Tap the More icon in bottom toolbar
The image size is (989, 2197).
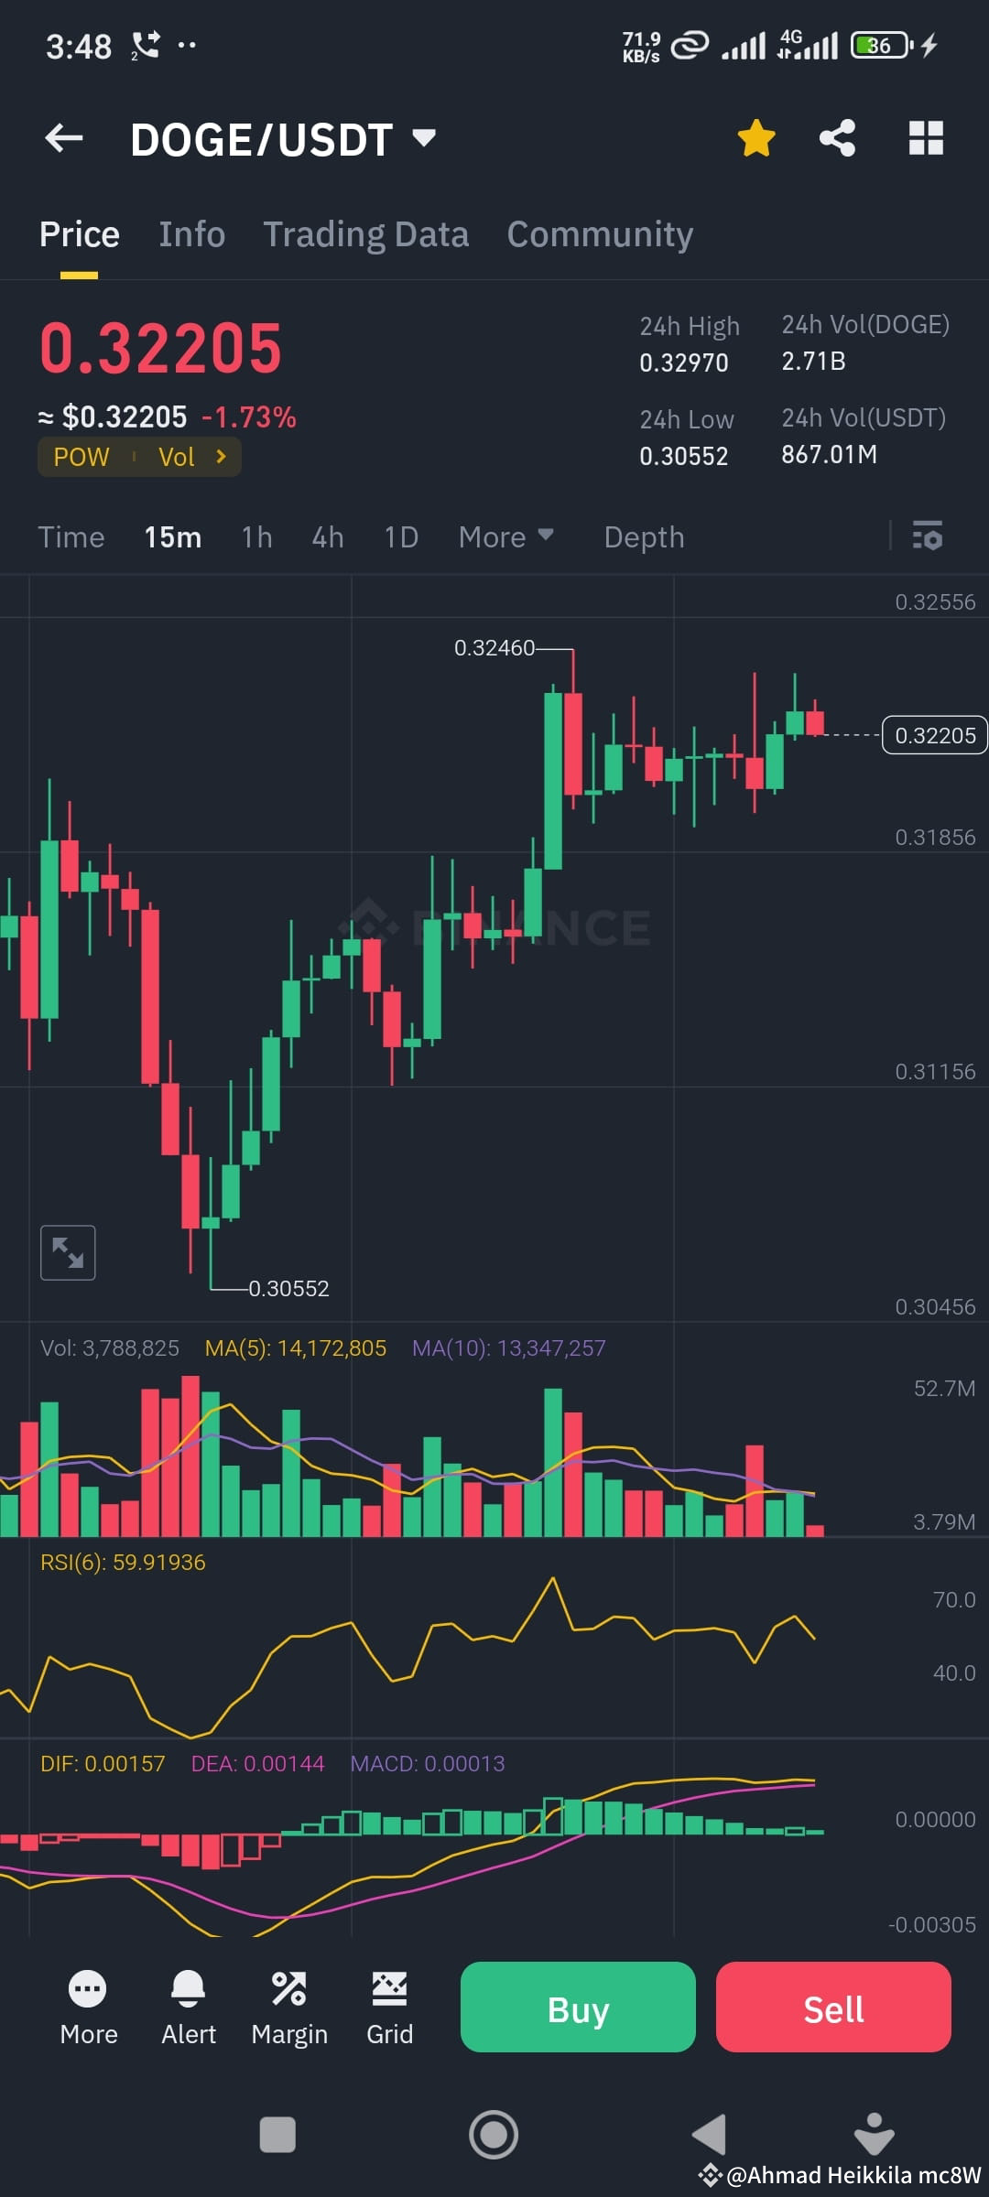point(89,2005)
